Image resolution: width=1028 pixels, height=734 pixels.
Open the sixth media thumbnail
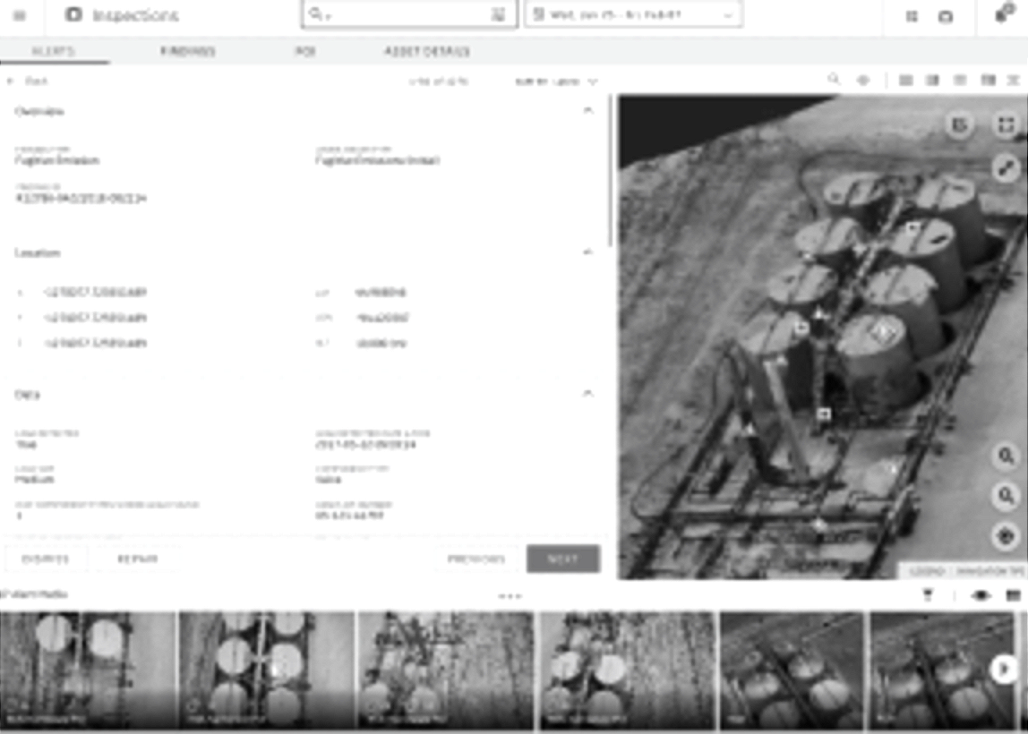942,670
